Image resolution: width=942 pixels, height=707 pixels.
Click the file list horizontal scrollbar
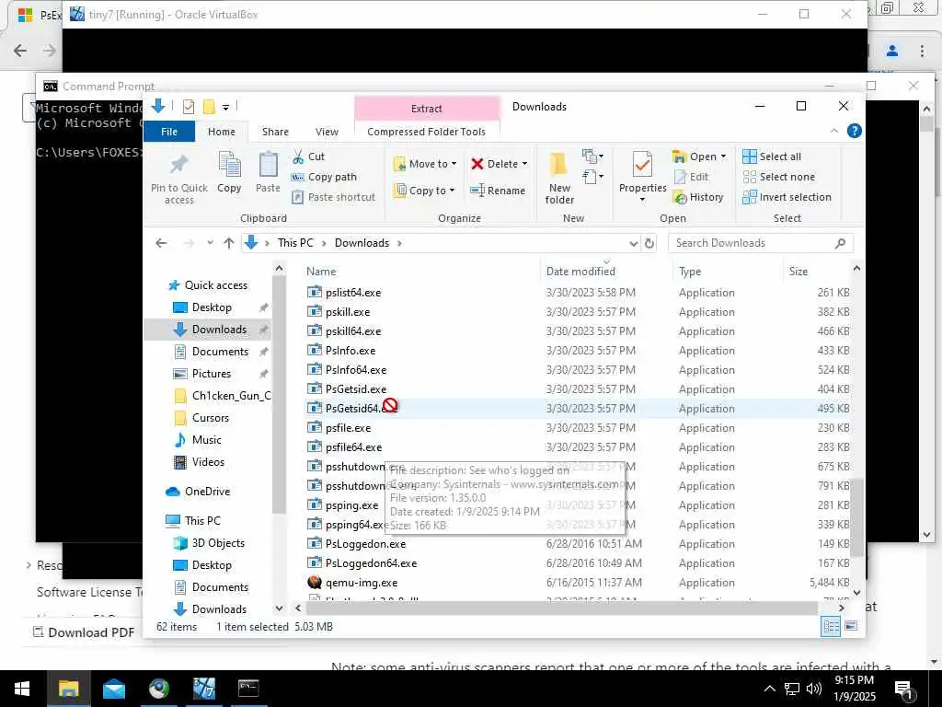(x=562, y=608)
